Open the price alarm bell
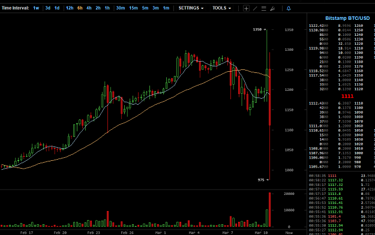 pyautogui.click(x=289, y=8)
